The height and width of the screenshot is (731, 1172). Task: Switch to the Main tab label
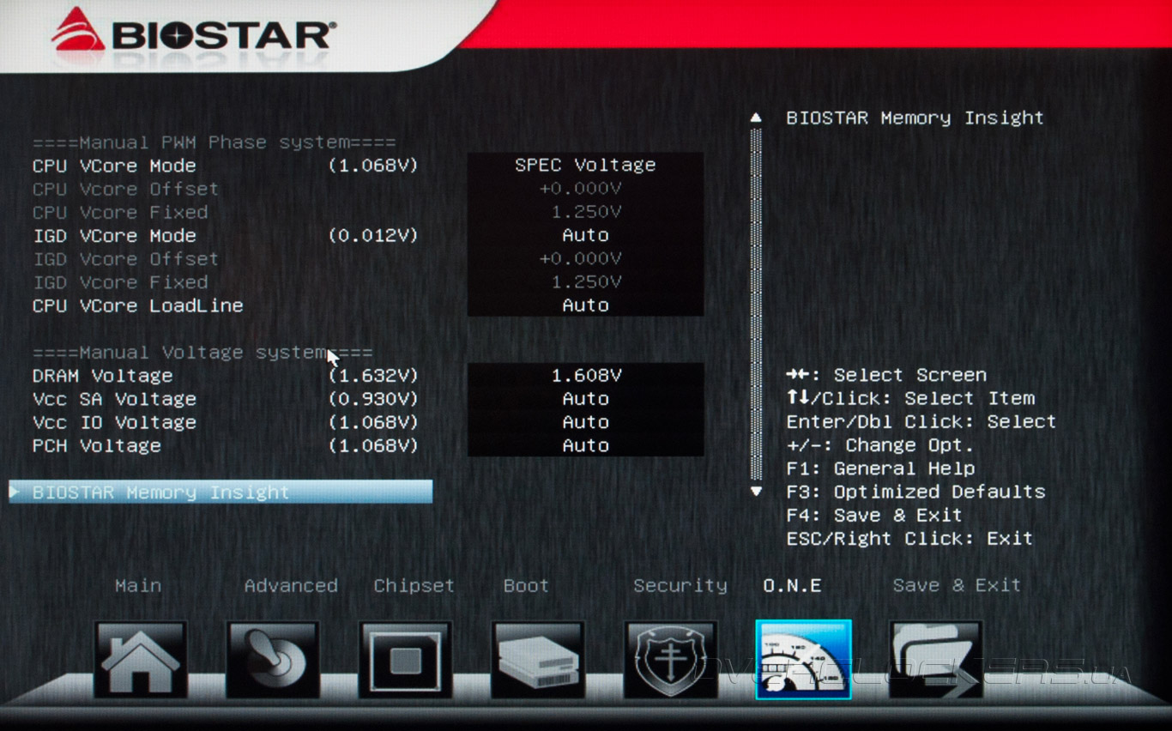pos(138,585)
